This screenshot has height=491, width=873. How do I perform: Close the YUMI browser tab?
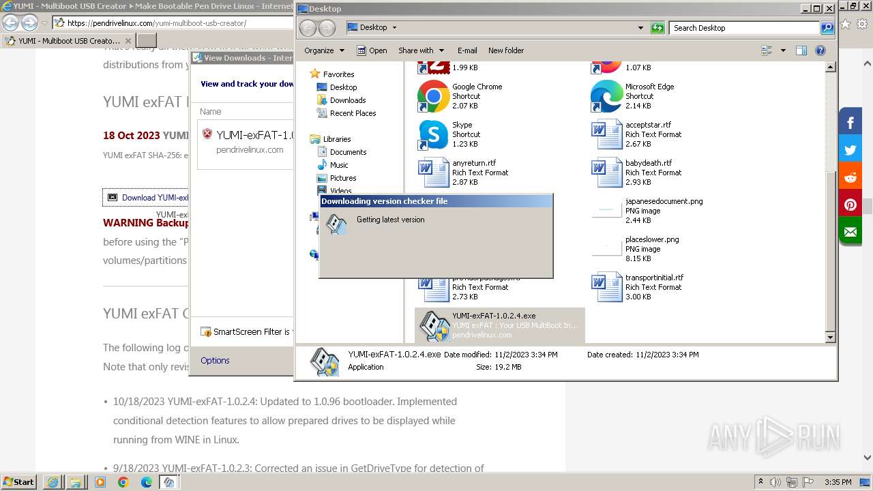point(128,41)
